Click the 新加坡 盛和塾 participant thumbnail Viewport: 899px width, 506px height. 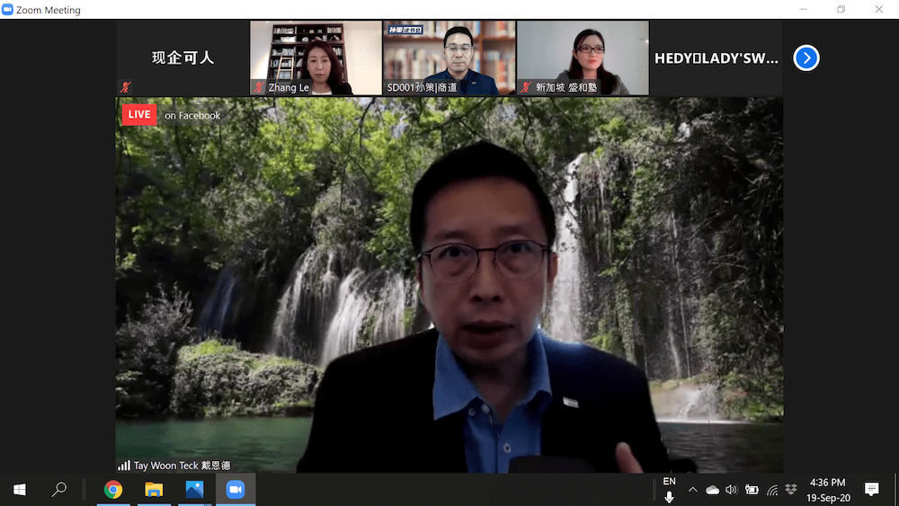click(583, 58)
